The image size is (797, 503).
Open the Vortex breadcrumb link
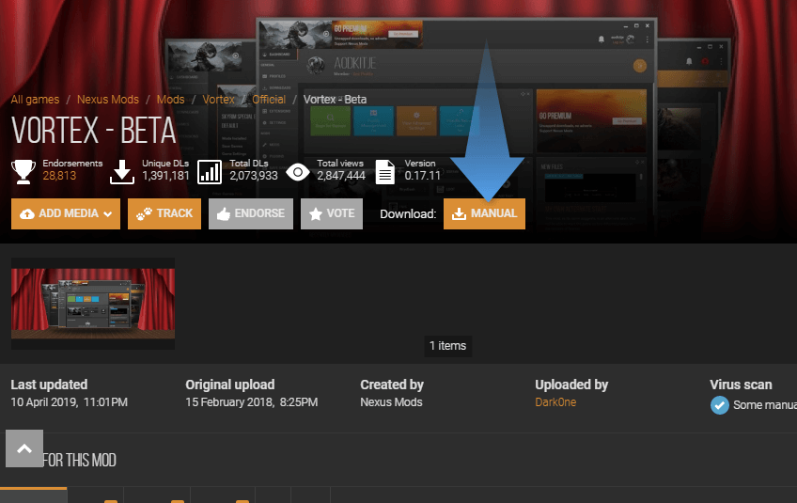click(219, 99)
